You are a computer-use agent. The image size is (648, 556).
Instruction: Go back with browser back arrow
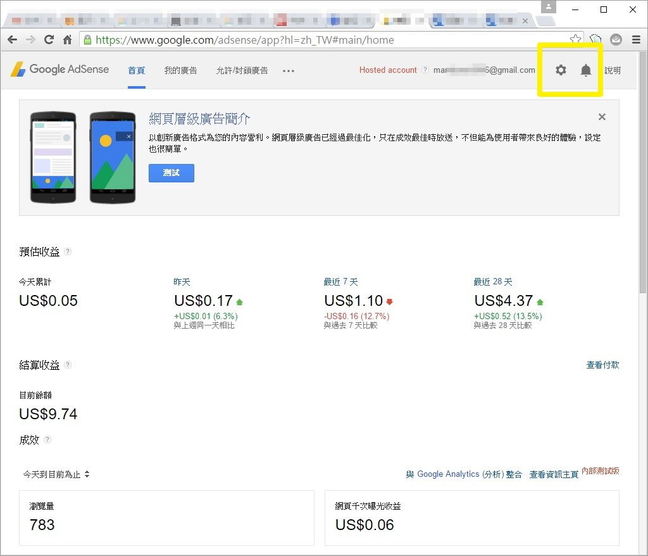[x=13, y=40]
